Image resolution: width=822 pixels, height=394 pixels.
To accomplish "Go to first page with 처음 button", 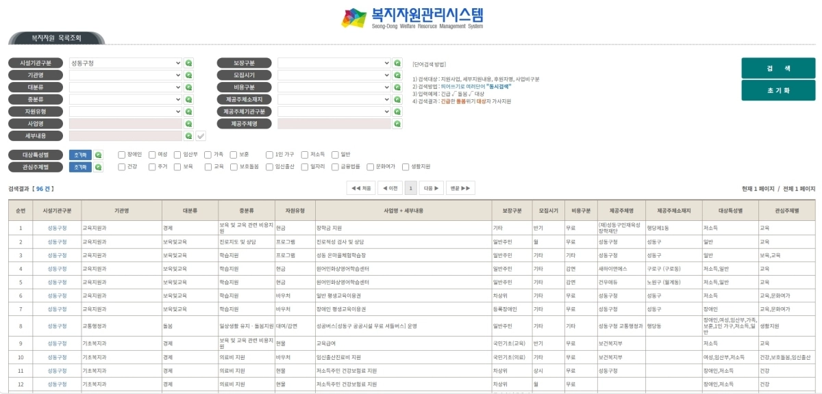I will pyautogui.click(x=361, y=188).
